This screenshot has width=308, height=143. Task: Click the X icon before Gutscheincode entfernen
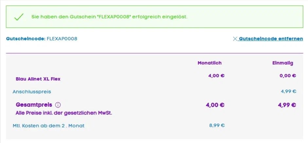(235, 39)
